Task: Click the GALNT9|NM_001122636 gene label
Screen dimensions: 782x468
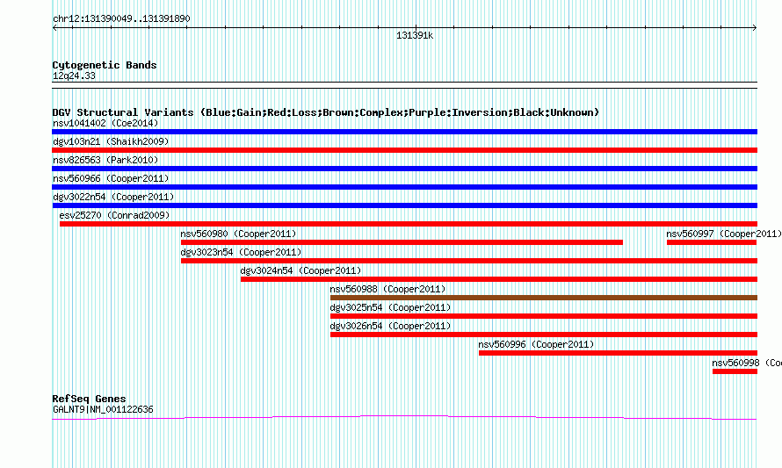Action: coord(103,409)
